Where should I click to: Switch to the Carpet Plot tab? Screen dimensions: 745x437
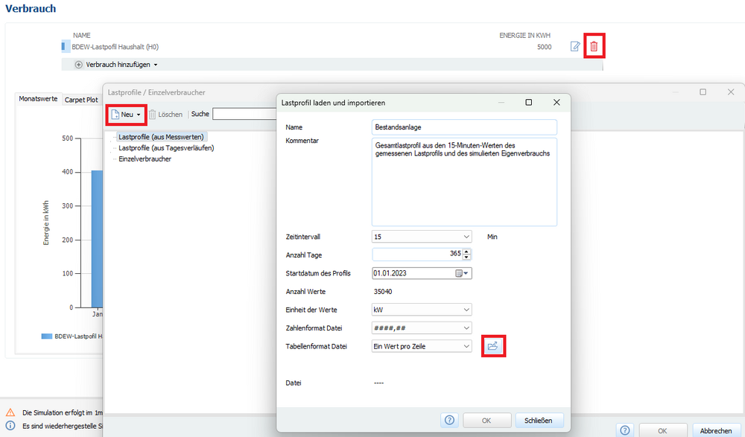pyautogui.click(x=81, y=100)
